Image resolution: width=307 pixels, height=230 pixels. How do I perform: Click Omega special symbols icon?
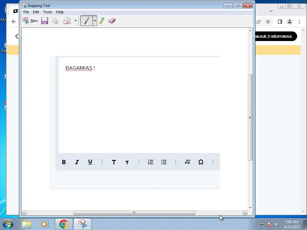pos(201,162)
